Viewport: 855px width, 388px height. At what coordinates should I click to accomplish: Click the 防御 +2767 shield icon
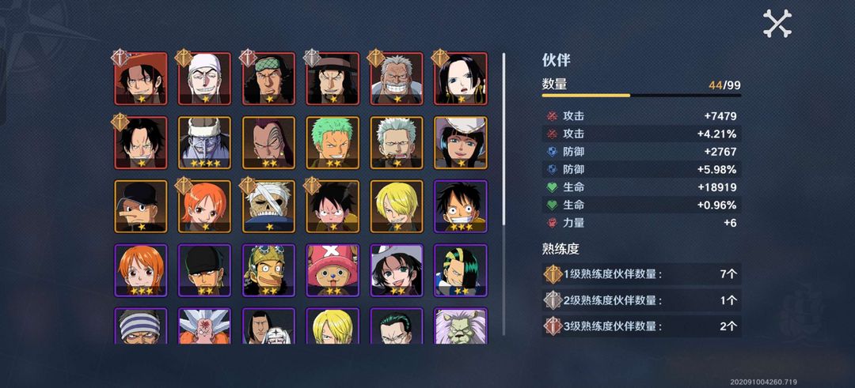tap(551, 151)
